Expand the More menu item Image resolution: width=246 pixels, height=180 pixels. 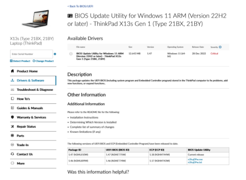pos(33,164)
